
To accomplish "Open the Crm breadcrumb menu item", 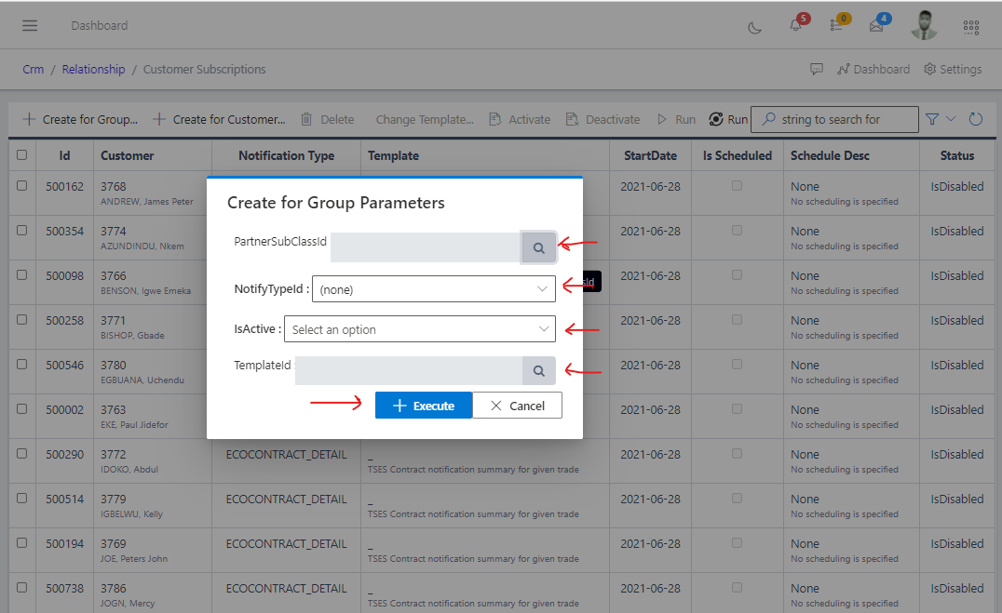I will coord(33,69).
